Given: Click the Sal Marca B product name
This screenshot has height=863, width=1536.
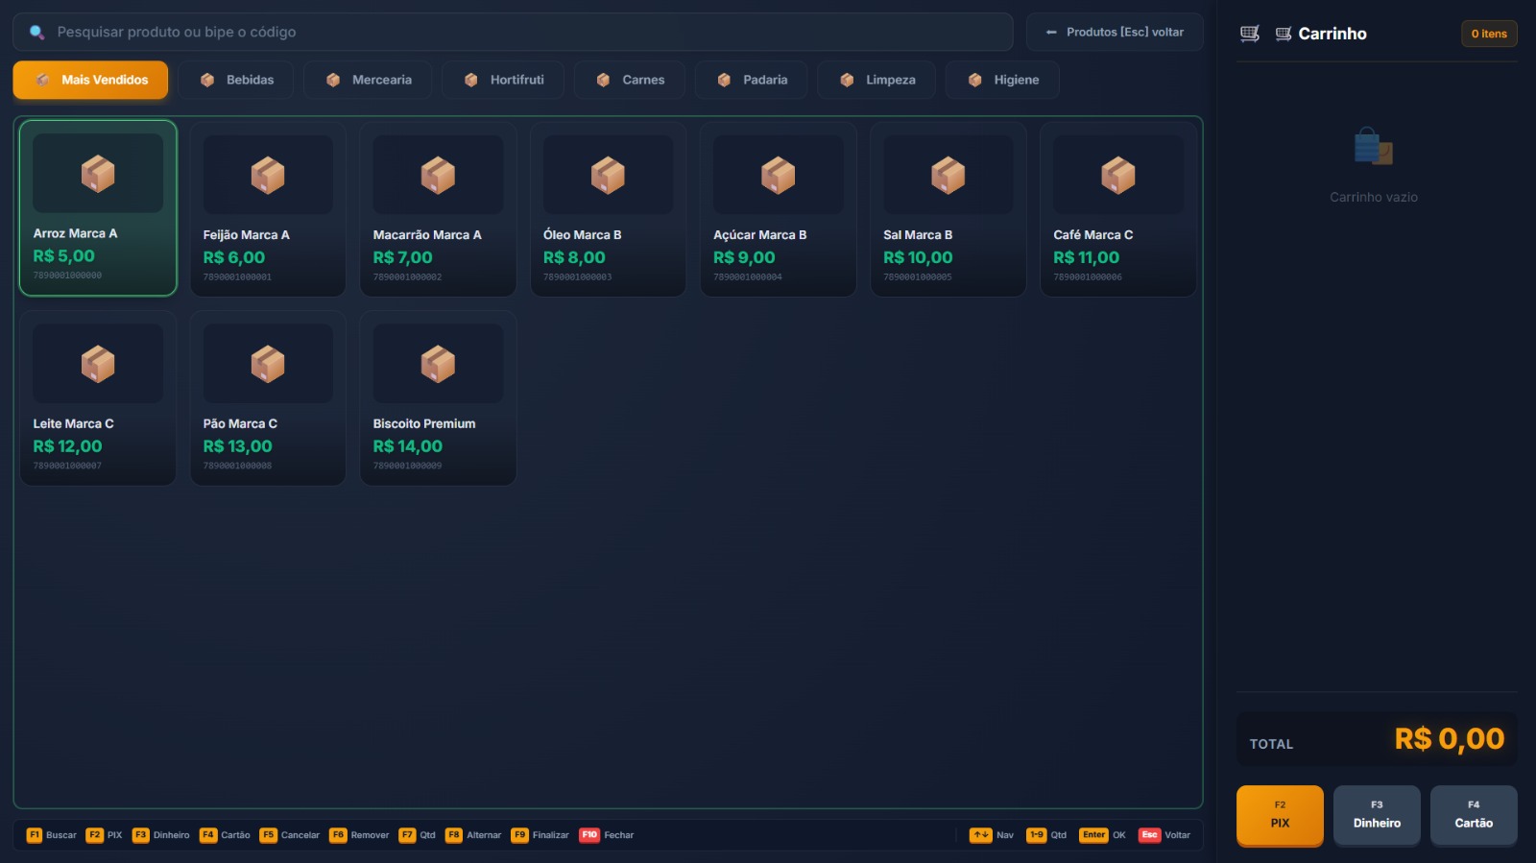Looking at the screenshot, I should pyautogui.click(x=918, y=234).
